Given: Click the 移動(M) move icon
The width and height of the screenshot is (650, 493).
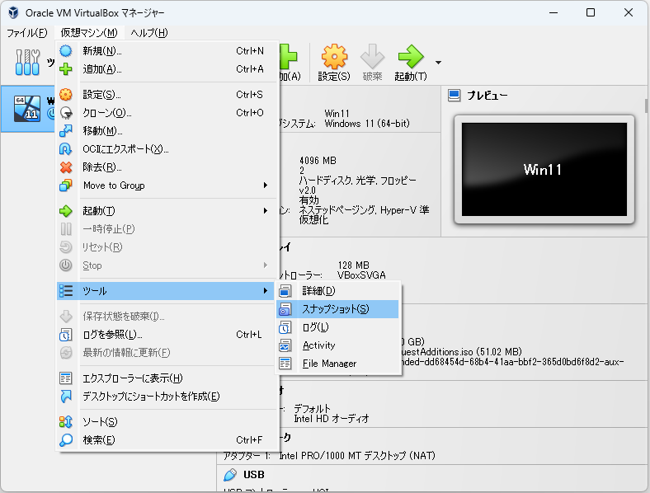Looking at the screenshot, I should (x=65, y=131).
